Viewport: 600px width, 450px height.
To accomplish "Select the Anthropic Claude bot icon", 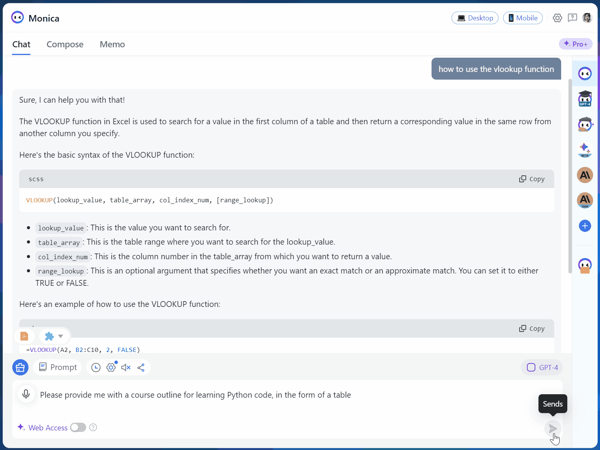I will pyautogui.click(x=585, y=175).
